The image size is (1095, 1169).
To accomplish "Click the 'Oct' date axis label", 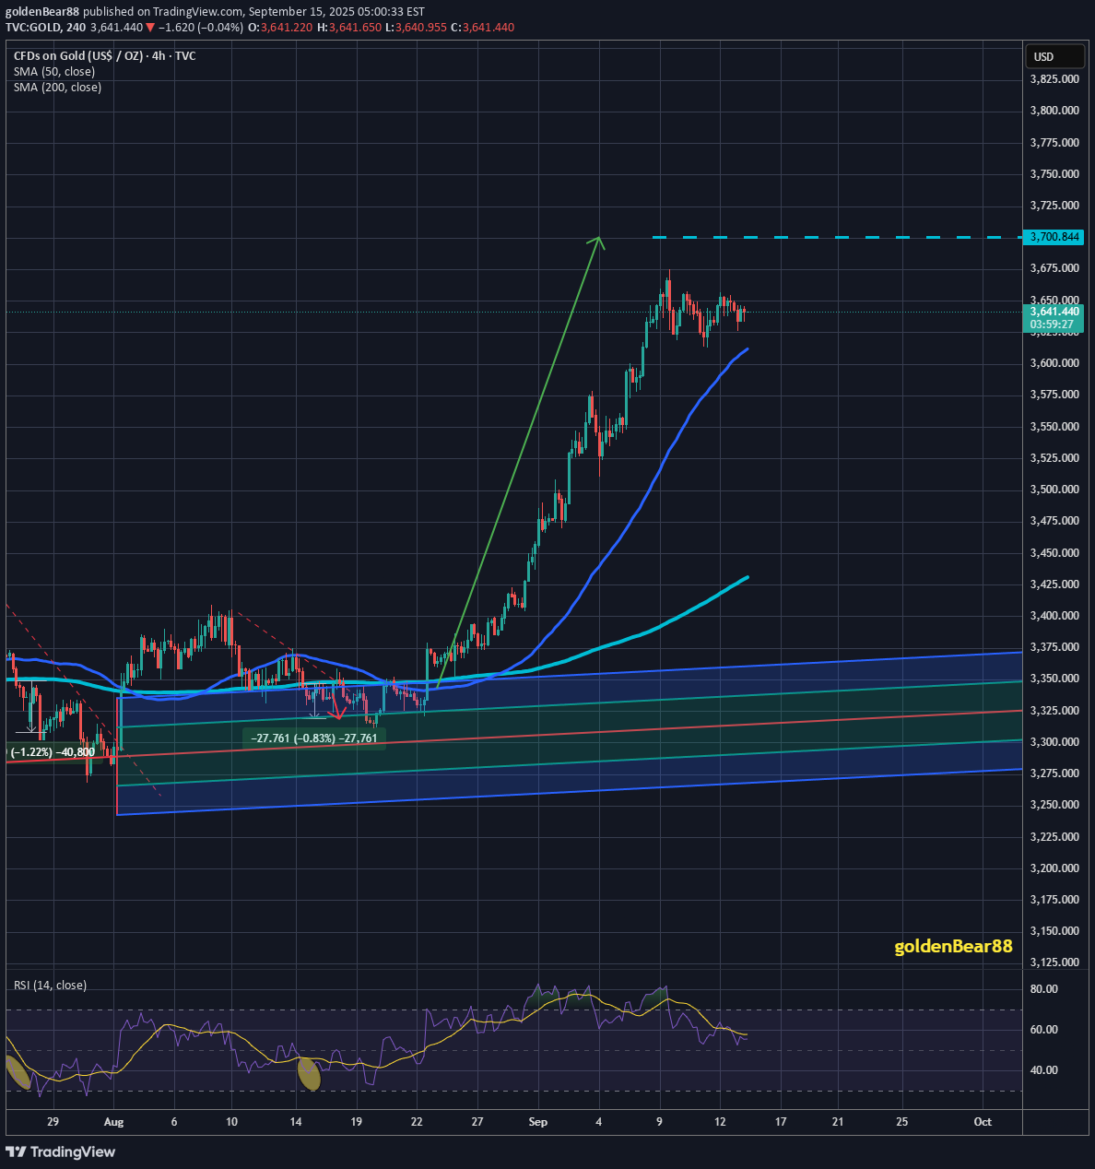I will [x=983, y=1122].
